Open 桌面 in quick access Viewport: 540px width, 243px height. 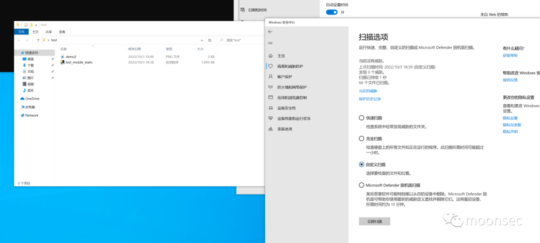click(30, 59)
